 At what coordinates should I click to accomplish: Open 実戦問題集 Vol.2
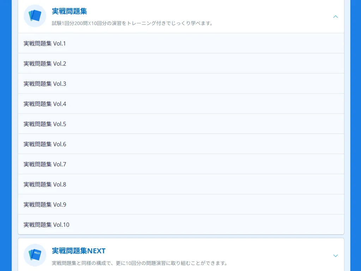pyautogui.click(x=45, y=64)
